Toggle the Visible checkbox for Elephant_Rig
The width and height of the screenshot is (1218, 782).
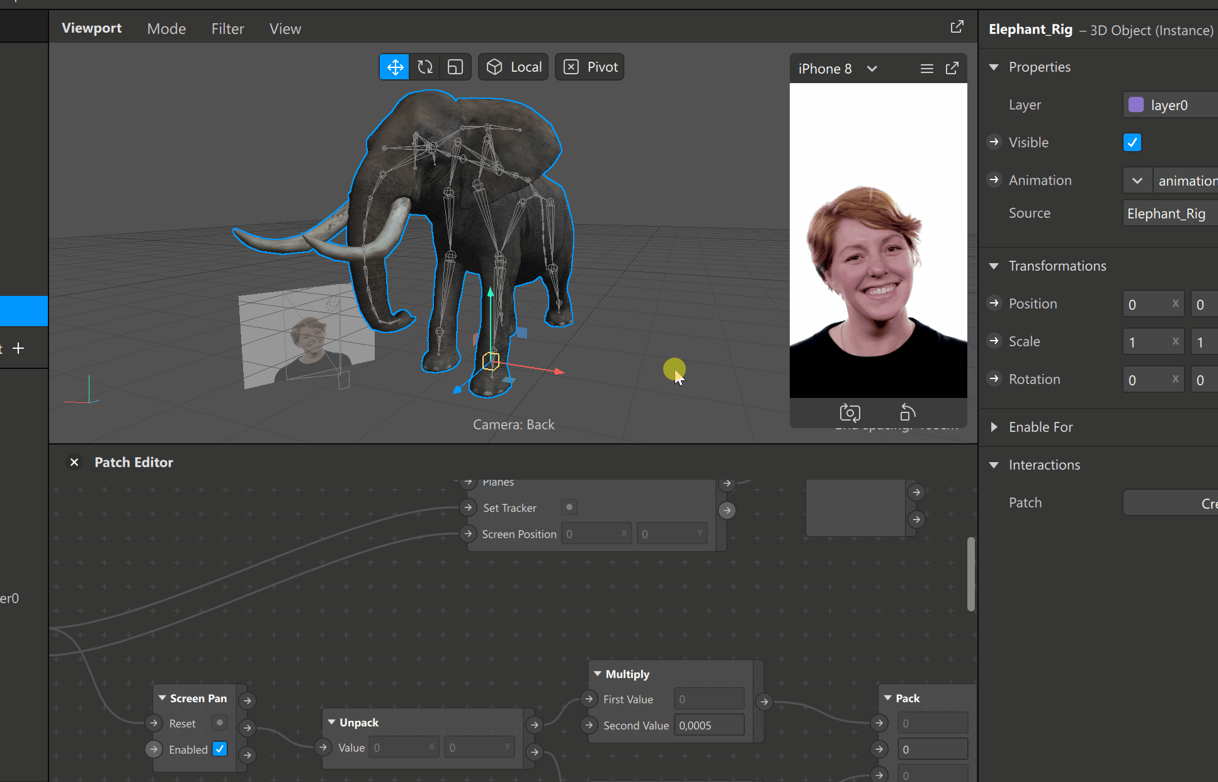point(1132,142)
